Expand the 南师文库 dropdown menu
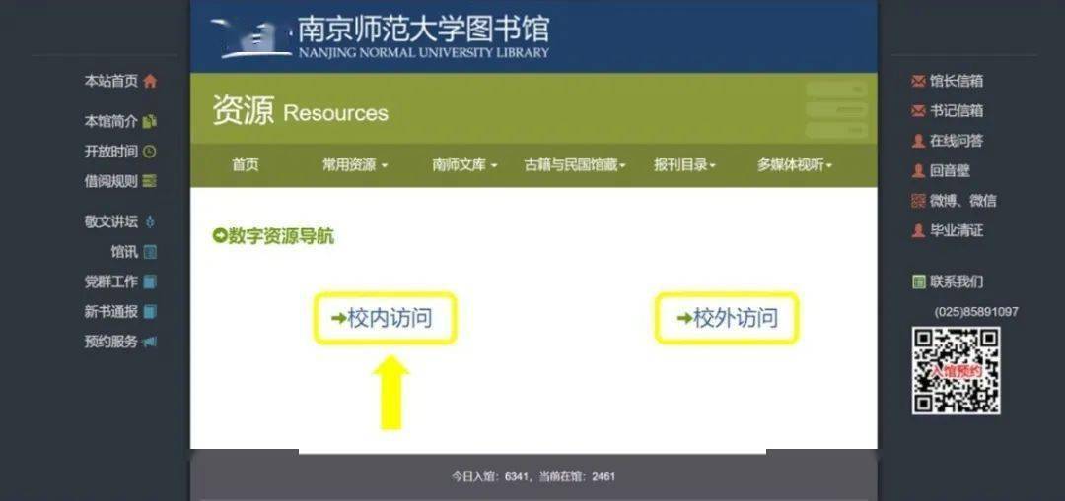1065x501 pixels. tap(464, 165)
